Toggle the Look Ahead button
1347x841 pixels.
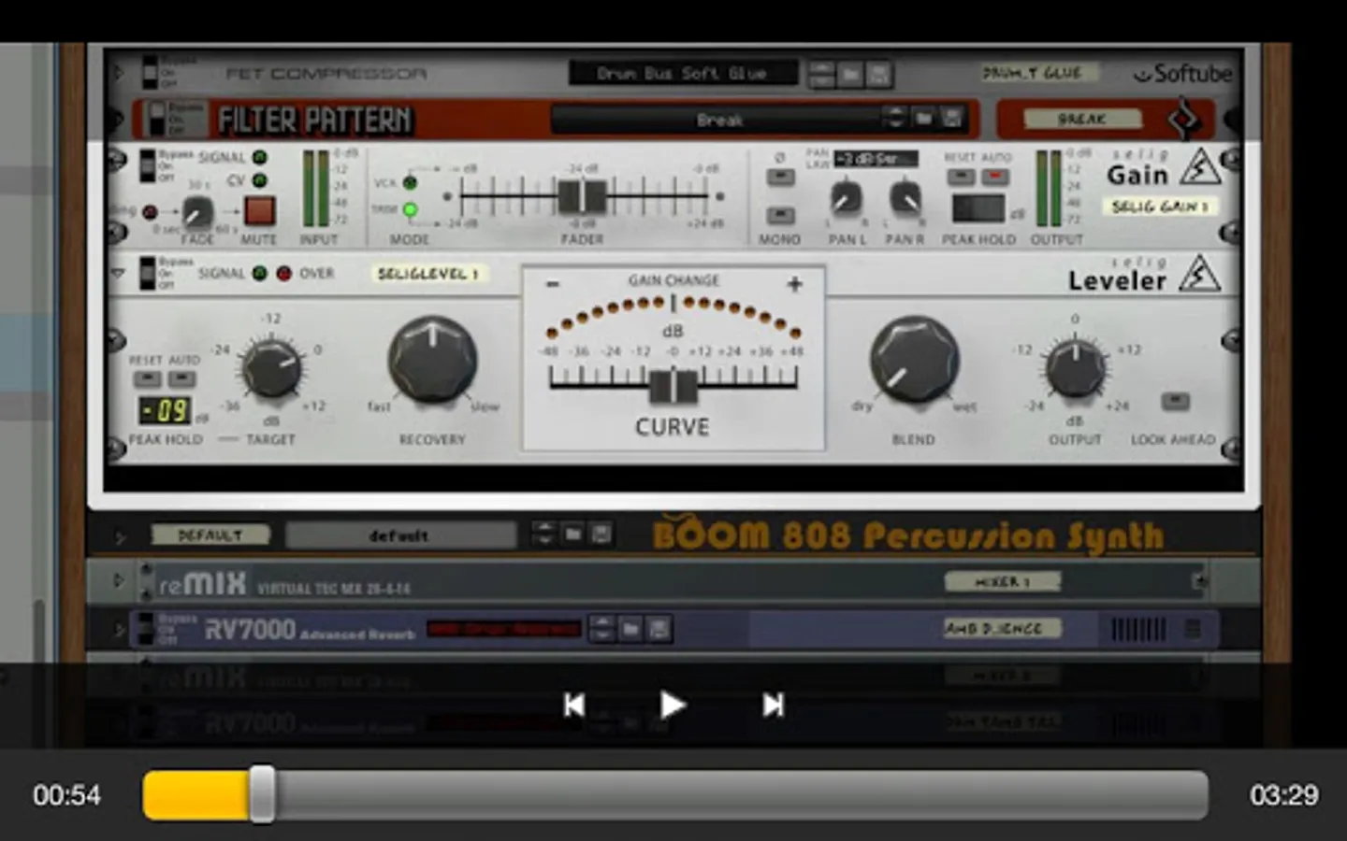click(x=1175, y=402)
